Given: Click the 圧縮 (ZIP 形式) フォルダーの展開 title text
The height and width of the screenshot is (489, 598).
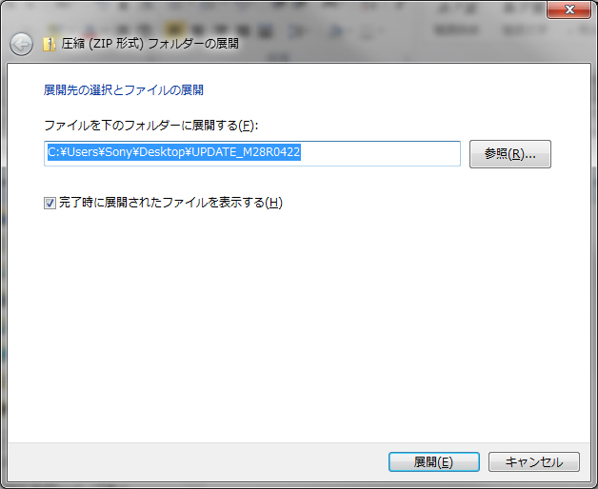Looking at the screenshot, I should [150, 44].
